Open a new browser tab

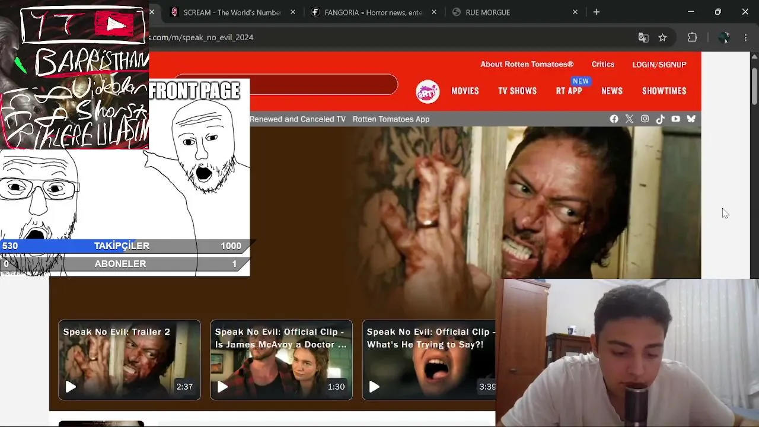point(597,12)
